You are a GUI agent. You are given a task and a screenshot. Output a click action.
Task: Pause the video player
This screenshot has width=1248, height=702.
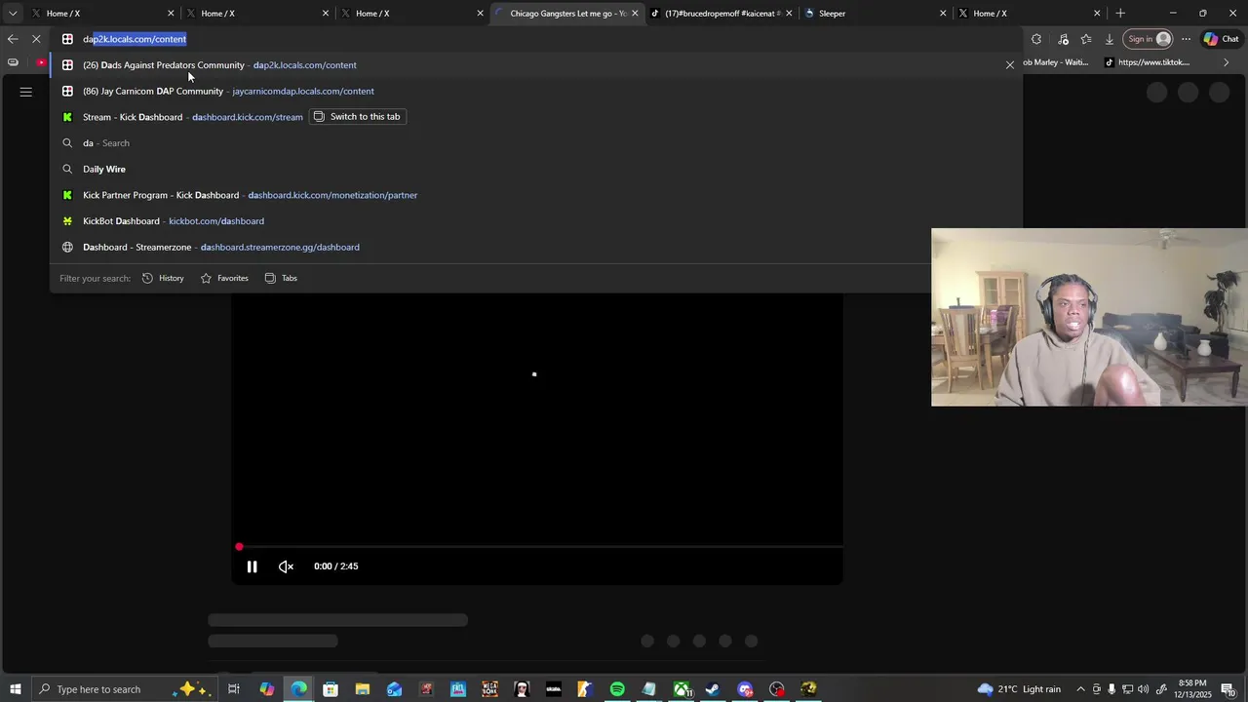(252, 566)
